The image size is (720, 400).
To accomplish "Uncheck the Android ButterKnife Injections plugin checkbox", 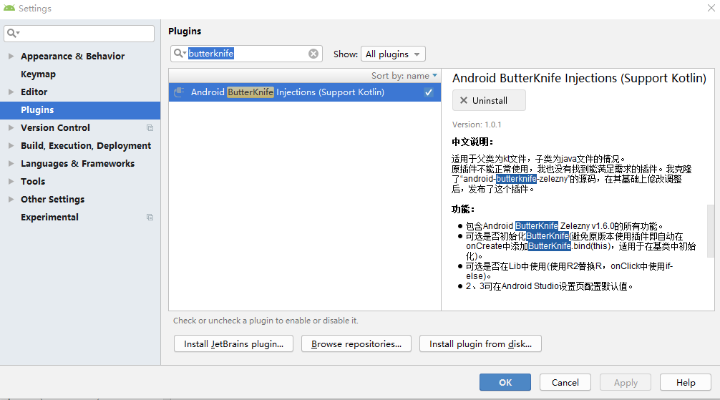I will [429, 92].
